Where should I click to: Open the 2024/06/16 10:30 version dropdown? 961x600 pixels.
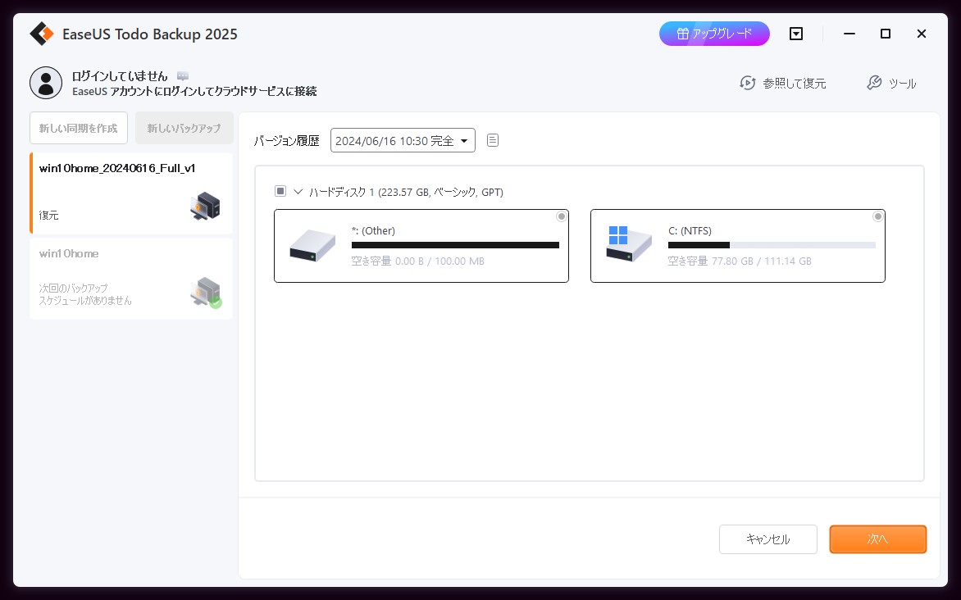(x=403, y=140)
